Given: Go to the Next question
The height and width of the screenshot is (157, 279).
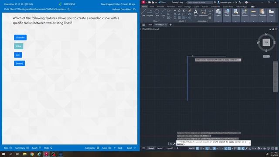Looking at the screenshot, I should [131, 148].
